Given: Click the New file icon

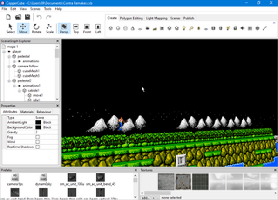Looking at the screenshot, I should pos(8,17).
